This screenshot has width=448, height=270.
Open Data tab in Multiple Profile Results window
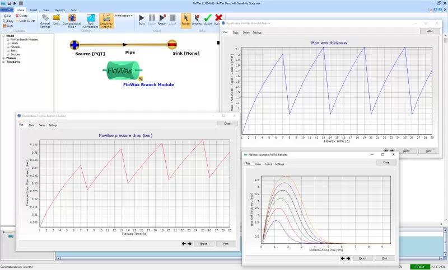[x=258, y=164]
